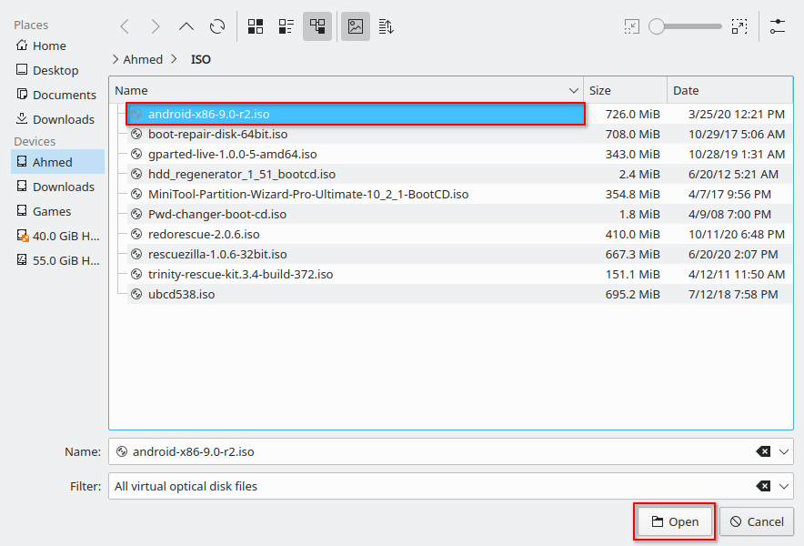This screenshot has height=546, width=804.
Task: Click the 6/20/20 2:07 PM date
Action: pos(733,254)
